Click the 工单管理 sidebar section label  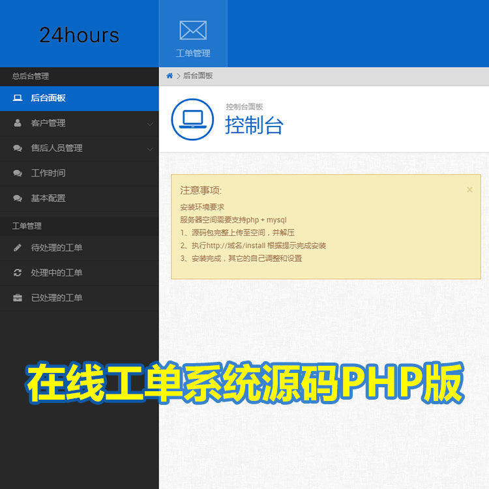click(27, 226)
